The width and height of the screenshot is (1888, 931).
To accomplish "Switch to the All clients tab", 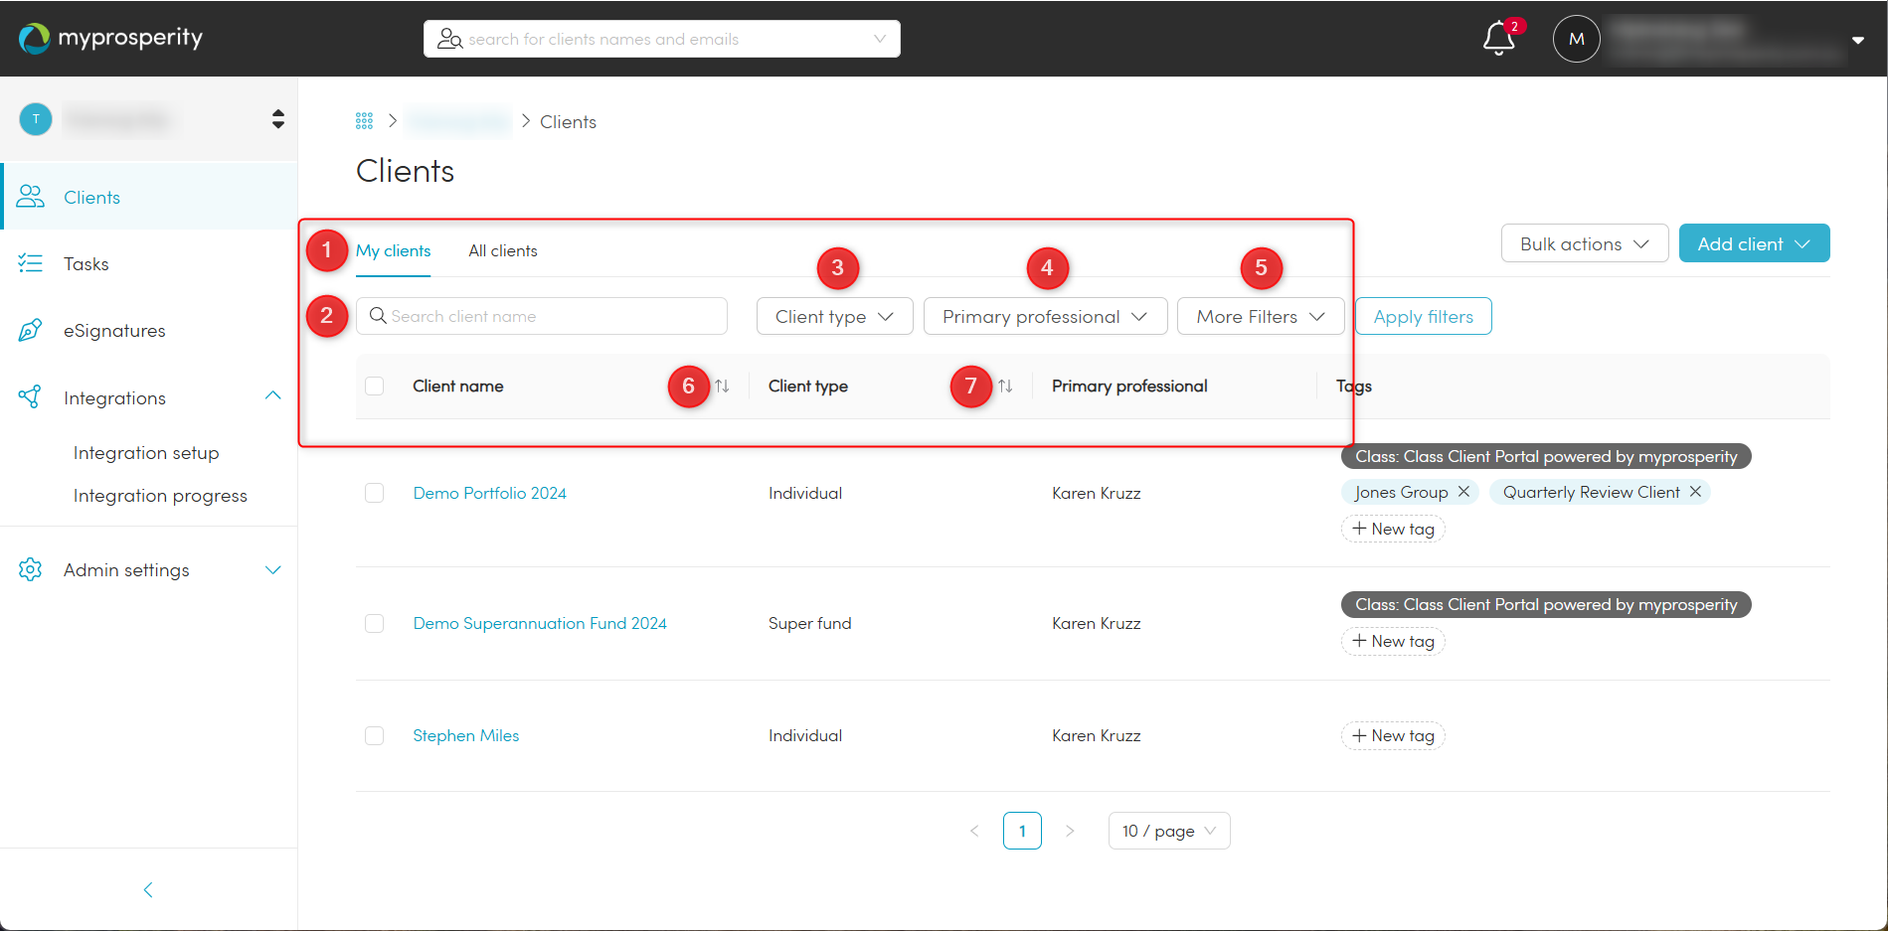I will (503, 251).
